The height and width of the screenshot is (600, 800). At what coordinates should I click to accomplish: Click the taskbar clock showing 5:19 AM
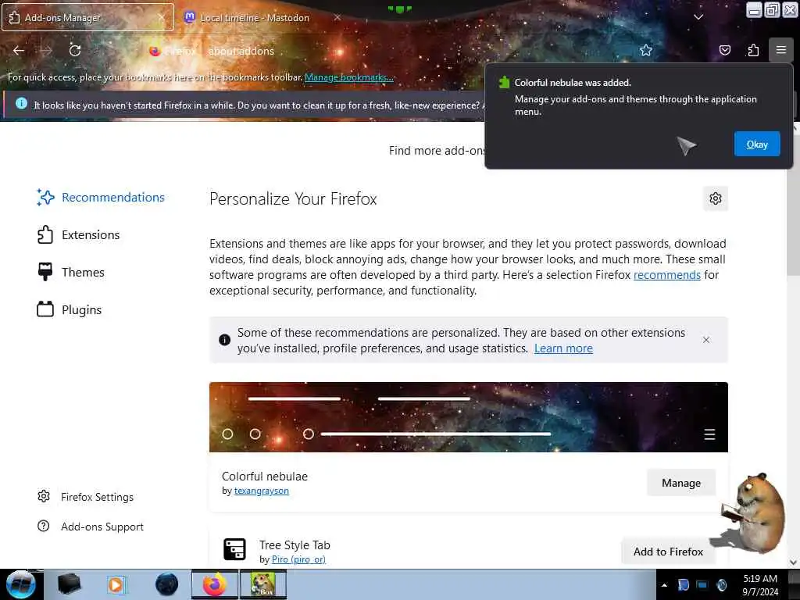(x=760, y=584)
